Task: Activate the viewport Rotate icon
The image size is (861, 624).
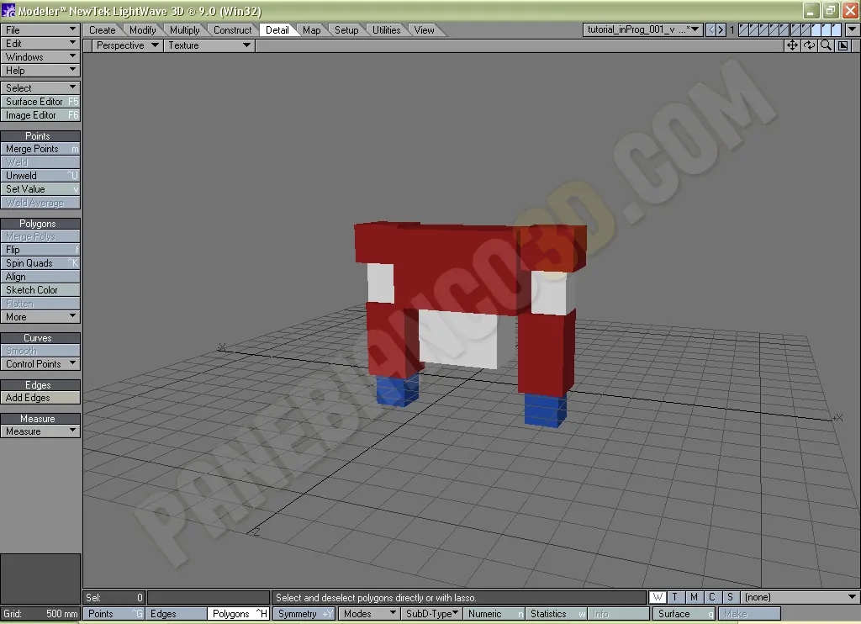Action: pos(809,45)
